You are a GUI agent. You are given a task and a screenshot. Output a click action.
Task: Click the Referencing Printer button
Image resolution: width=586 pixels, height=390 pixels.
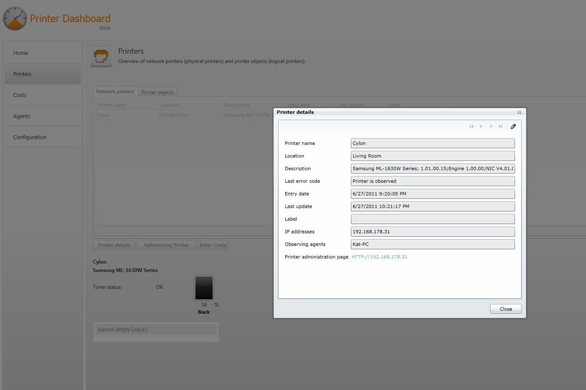pos(167,245)
